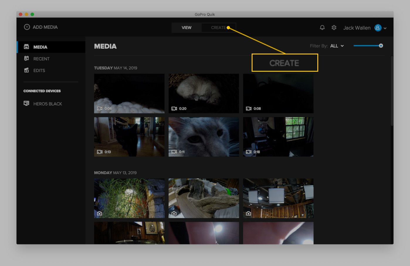Select MEDIA in the sidebar
The image size is (410, 266).
click(x=51, y=47)
